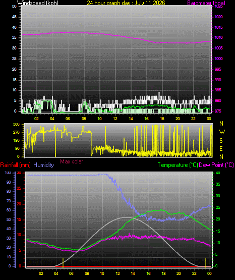Click the 270 wind direction axis value
The image size is (235, 280).
[x=16, y=133]
